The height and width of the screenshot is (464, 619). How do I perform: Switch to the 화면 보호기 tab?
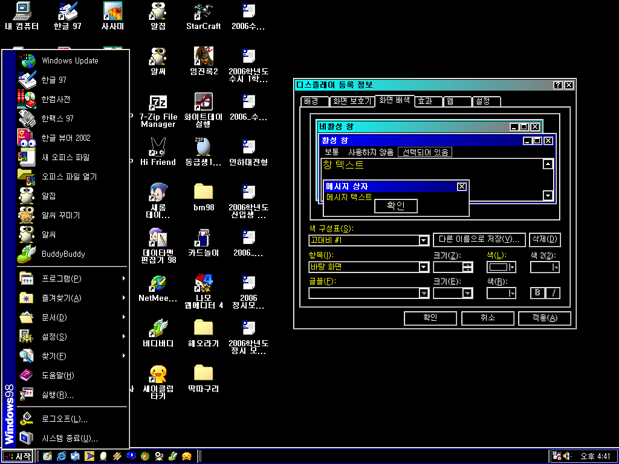click(352, 101)
